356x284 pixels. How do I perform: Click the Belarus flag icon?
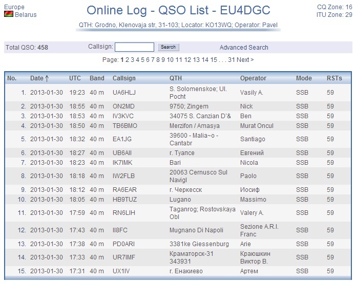coord(9,14)
